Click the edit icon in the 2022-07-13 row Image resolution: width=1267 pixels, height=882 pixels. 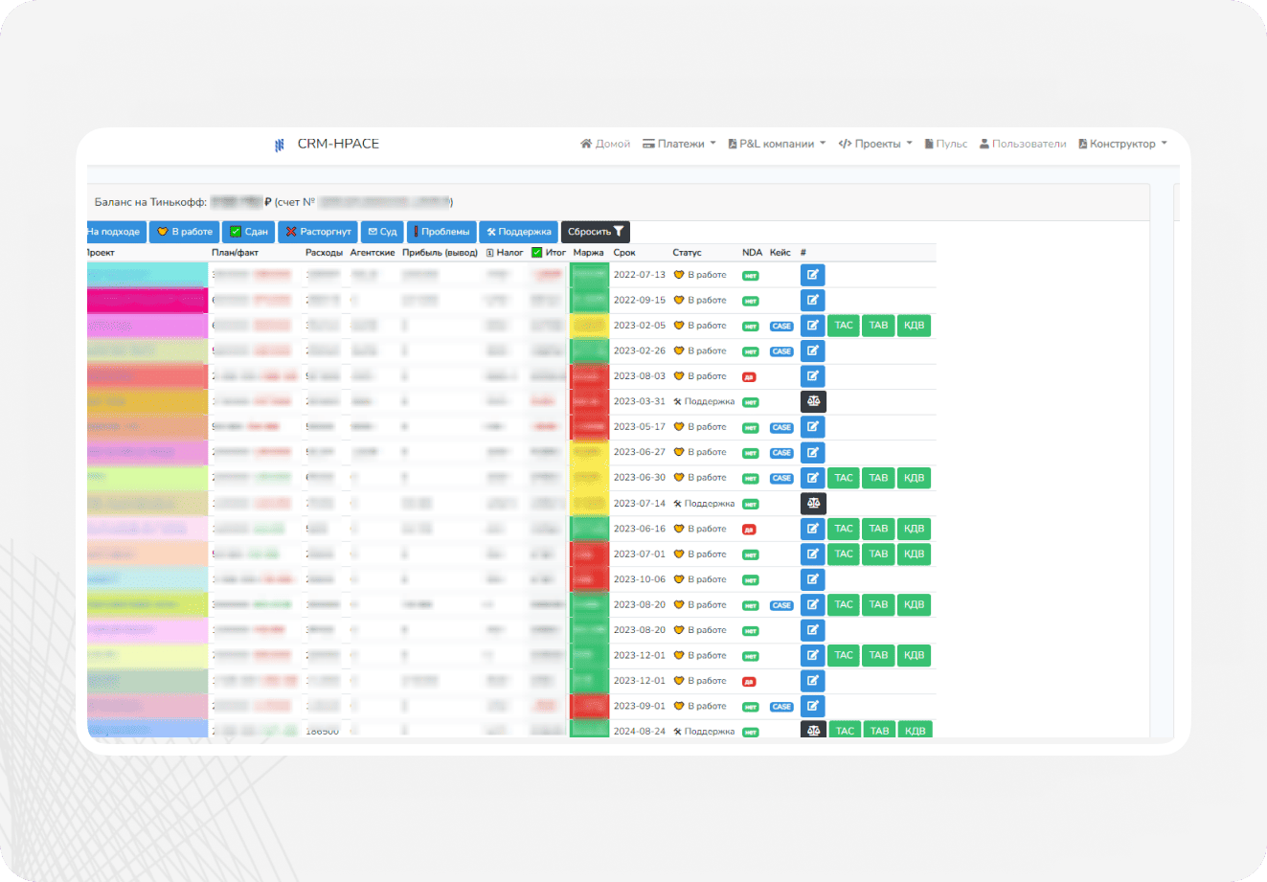coord(812,275)
